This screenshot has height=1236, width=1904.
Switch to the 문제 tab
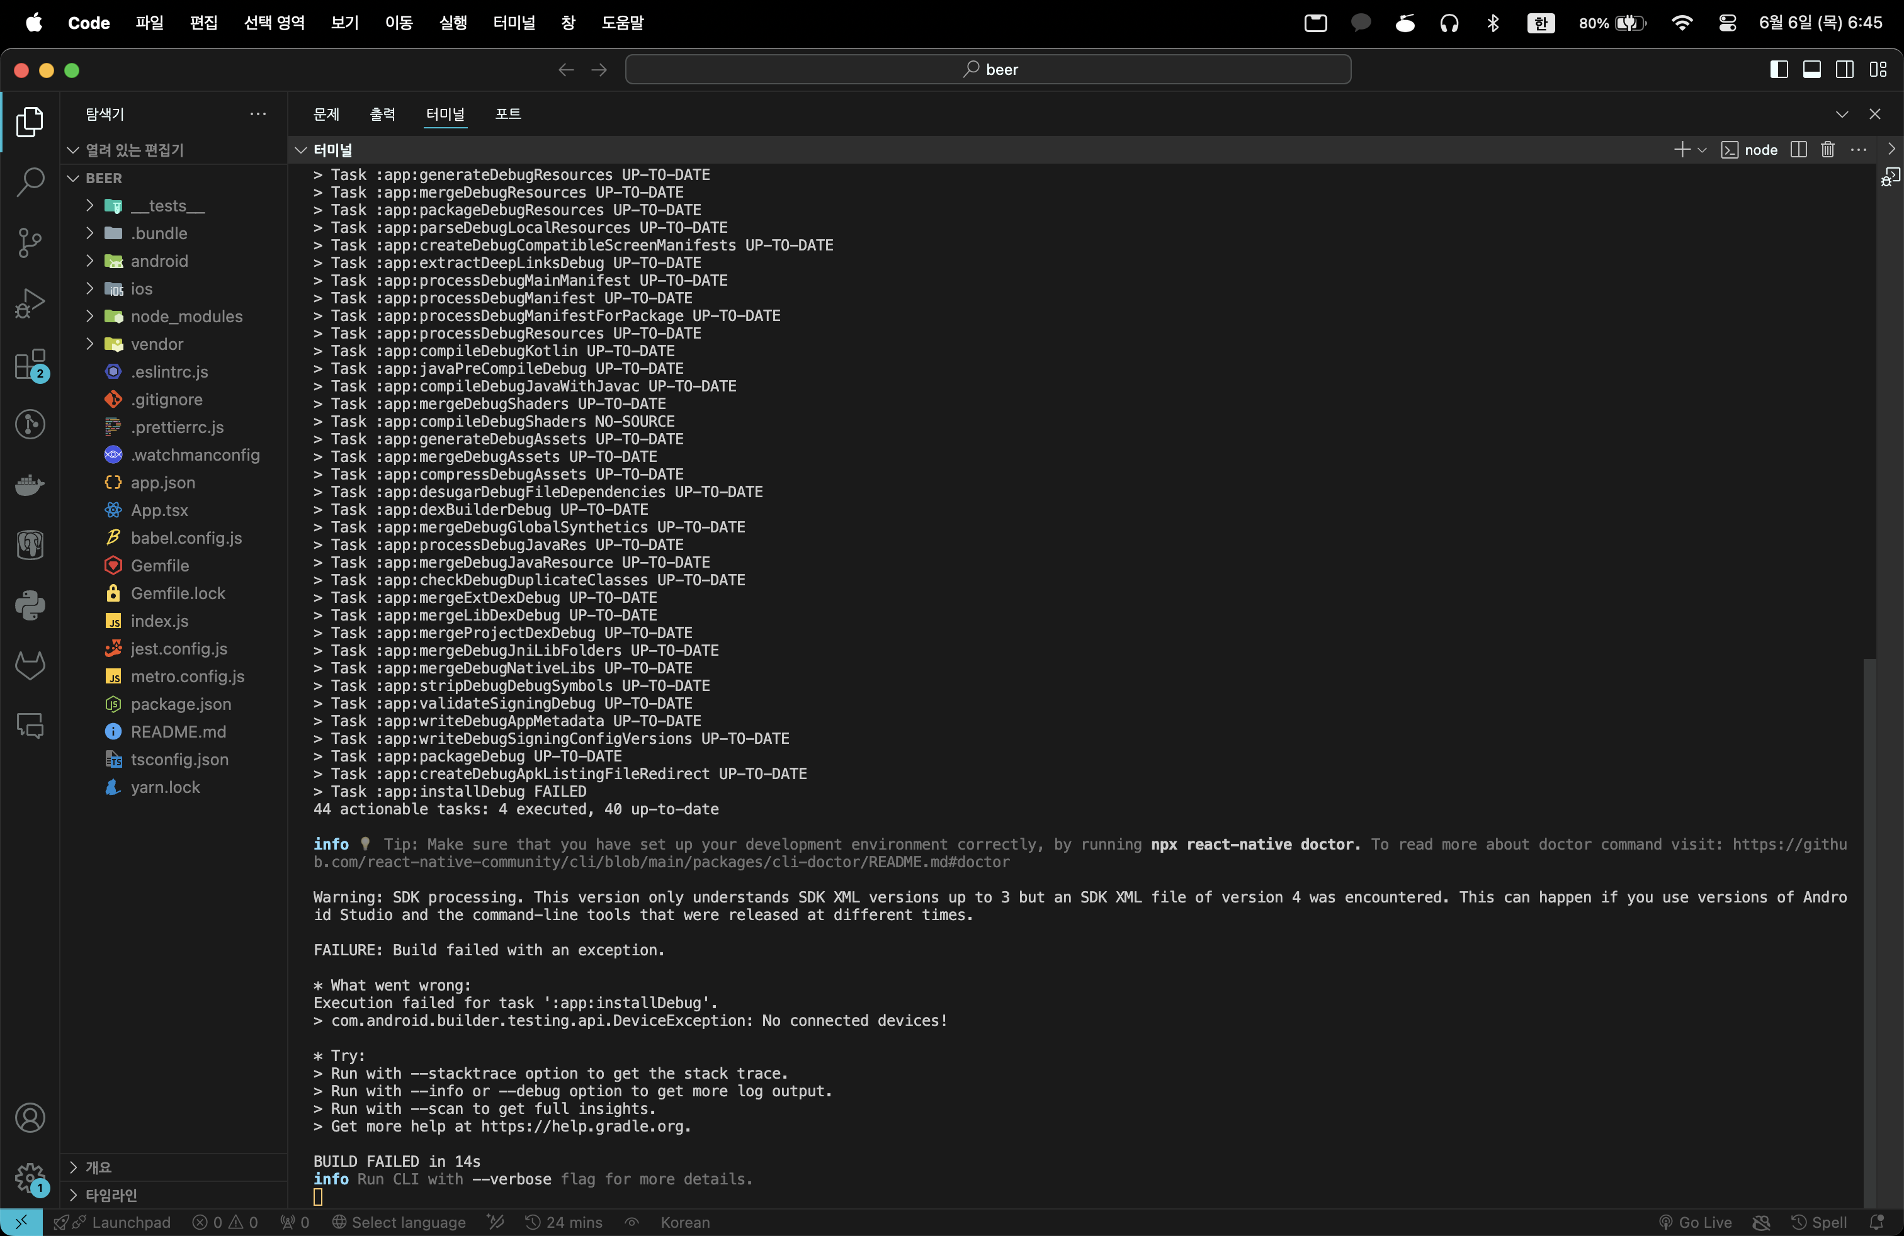(x=326, y=113)
